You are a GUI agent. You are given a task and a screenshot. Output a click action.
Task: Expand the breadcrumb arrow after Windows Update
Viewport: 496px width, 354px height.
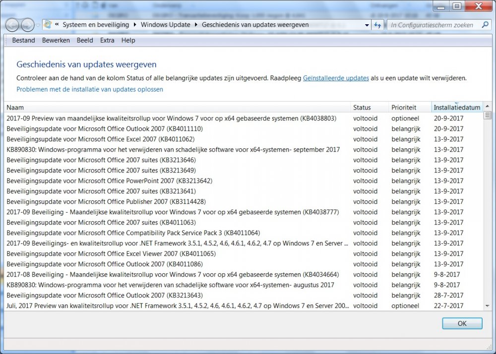tap(196, 25)
